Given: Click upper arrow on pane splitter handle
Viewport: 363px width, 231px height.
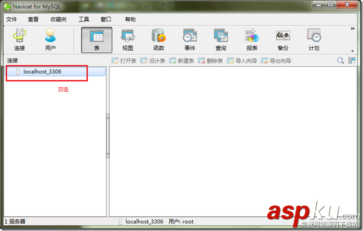Looking at the screenshot, I should (x=108, y=117).
